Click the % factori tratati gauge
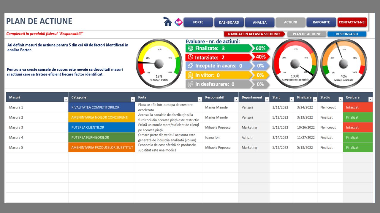380x213 pixels. click(x=159, y=63)
